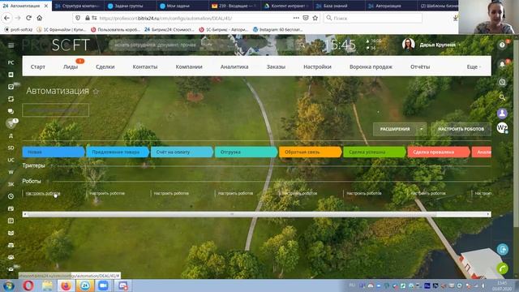Open the hamburger menu in the left sidebar
Screen dimensions: 519x292
11,45
